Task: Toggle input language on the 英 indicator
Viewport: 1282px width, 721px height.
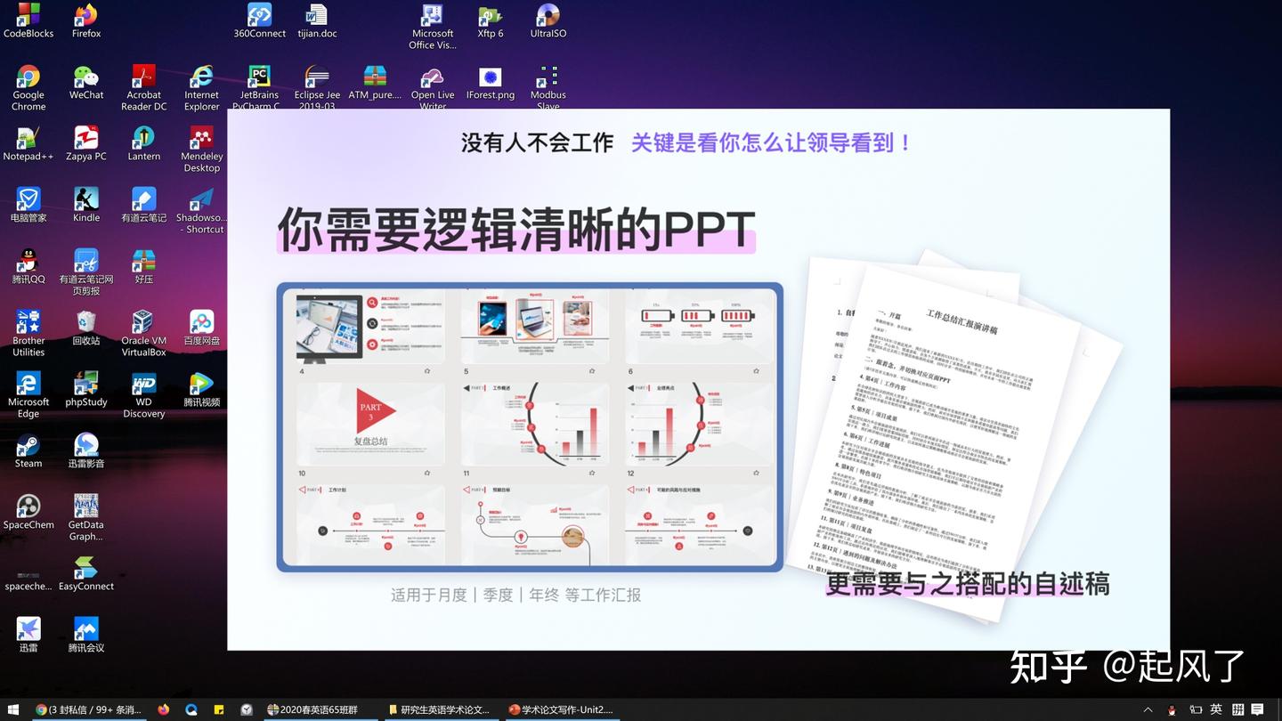Action: point(1215,709)
